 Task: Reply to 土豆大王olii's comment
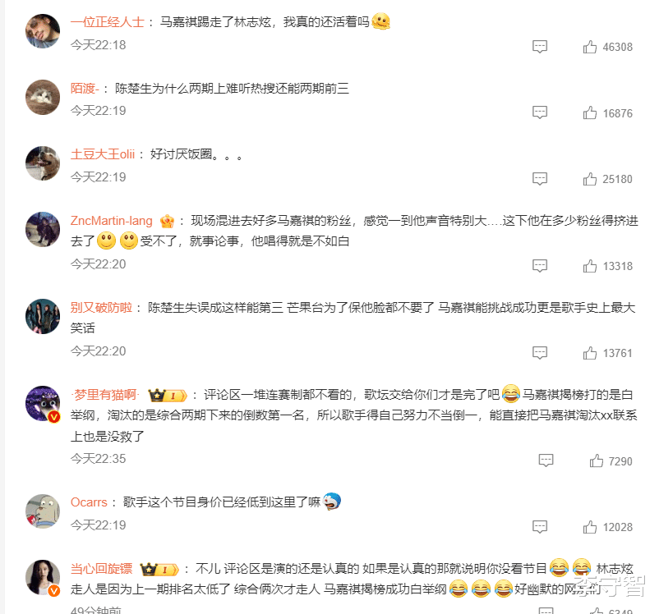(x=540, y=179)
